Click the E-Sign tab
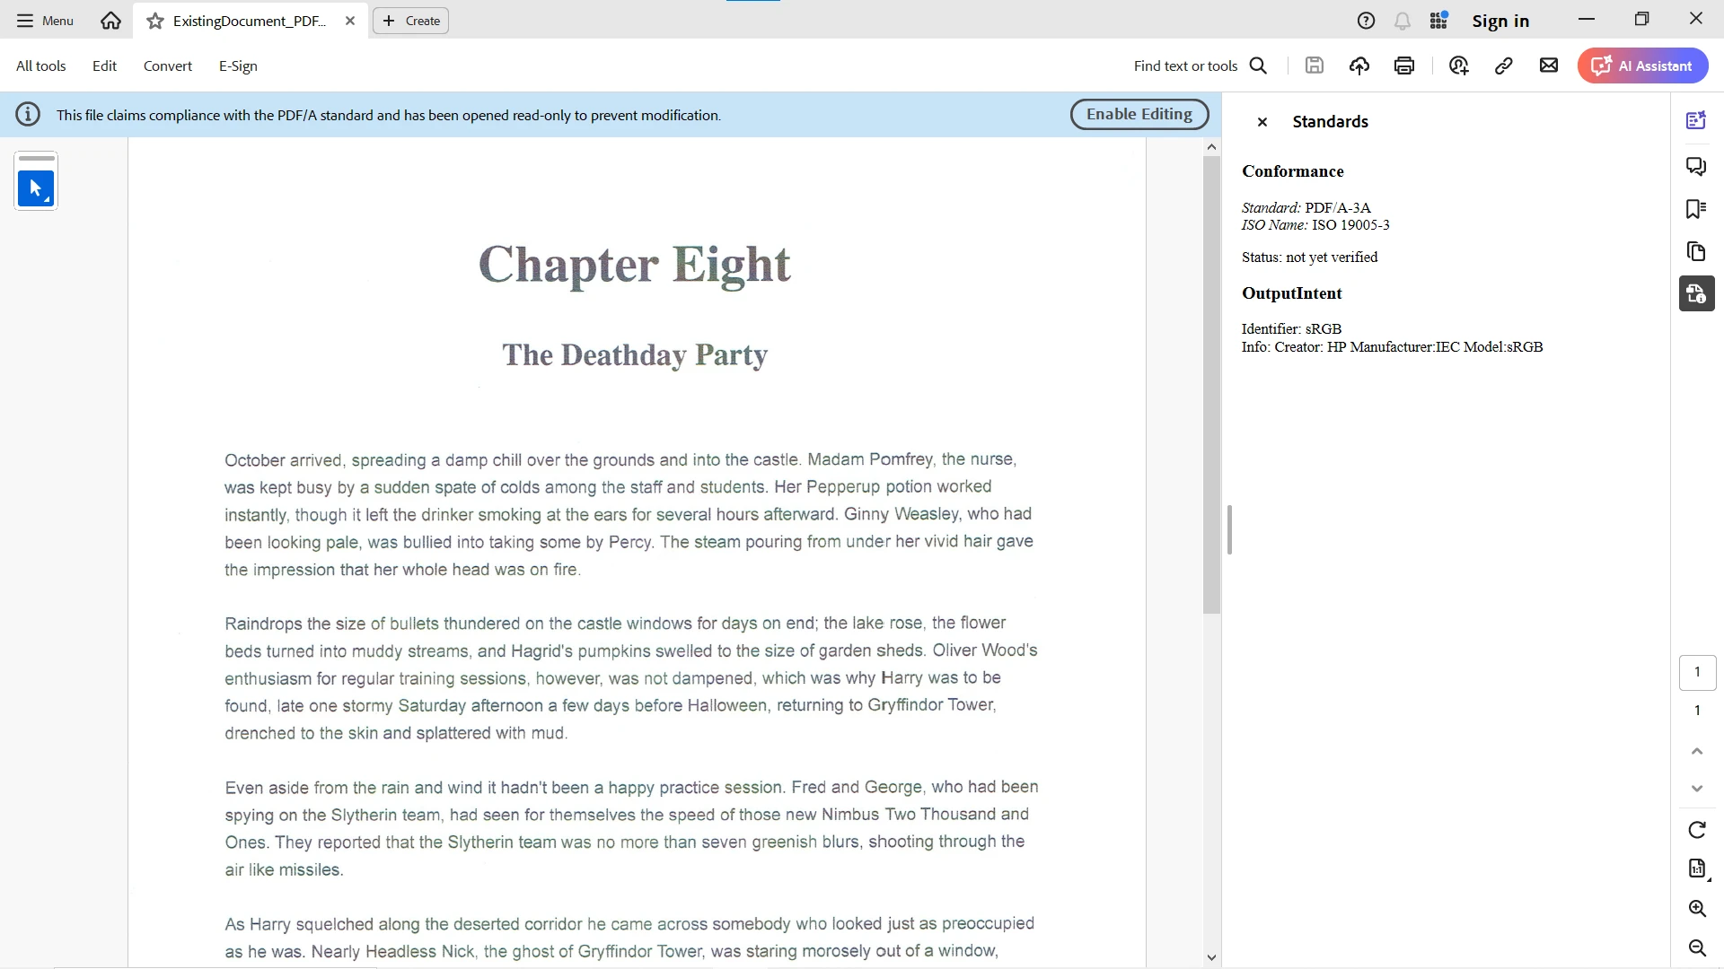The width and height of the screenshot is (1724, 969). tap(237, 66)
